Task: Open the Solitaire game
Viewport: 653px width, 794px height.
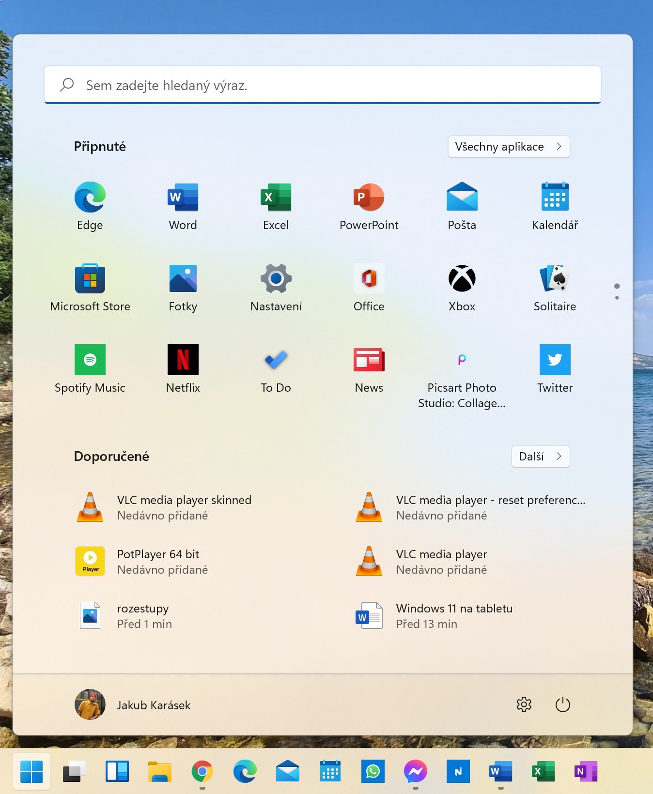Action: (x=555, y=288)
